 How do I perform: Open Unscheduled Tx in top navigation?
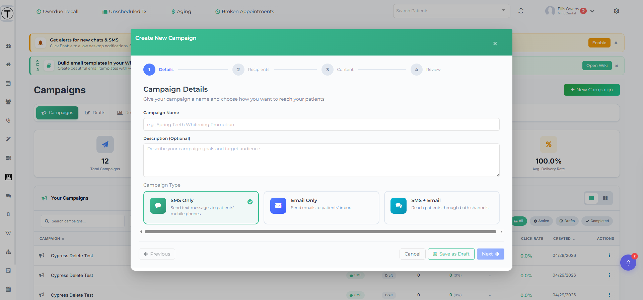[x=124, y=11]
